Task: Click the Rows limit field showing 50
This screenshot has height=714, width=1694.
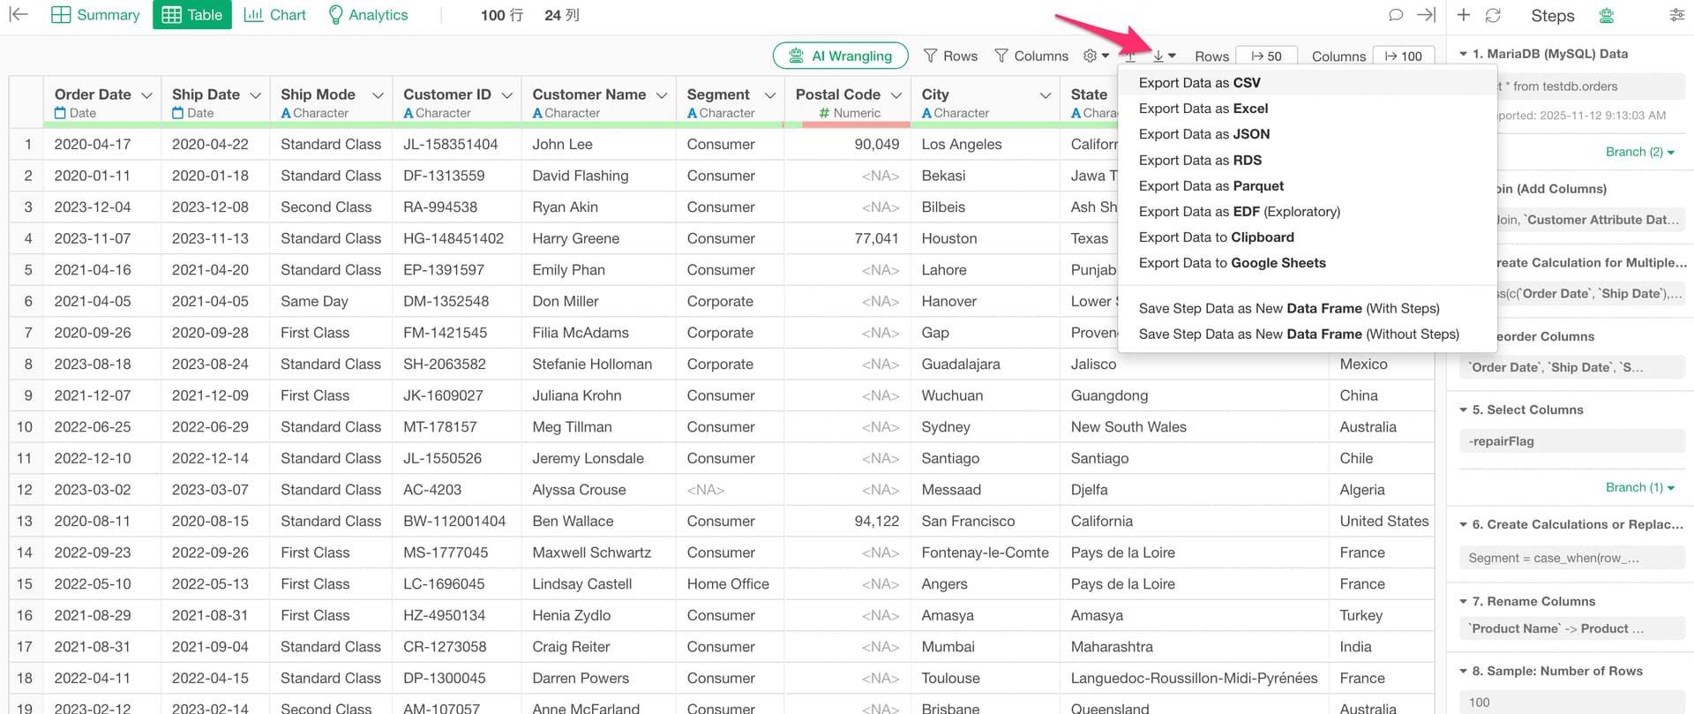Action: point(1266,56)
